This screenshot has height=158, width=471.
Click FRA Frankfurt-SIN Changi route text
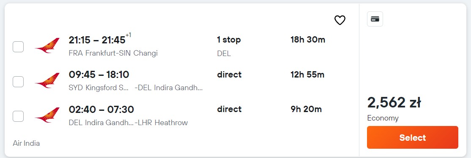(113, 53)
